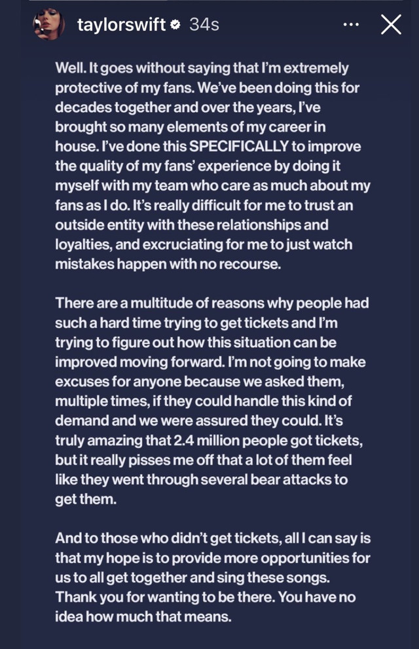
Task: Close the story with the X icon
Action: pos(391,25)
